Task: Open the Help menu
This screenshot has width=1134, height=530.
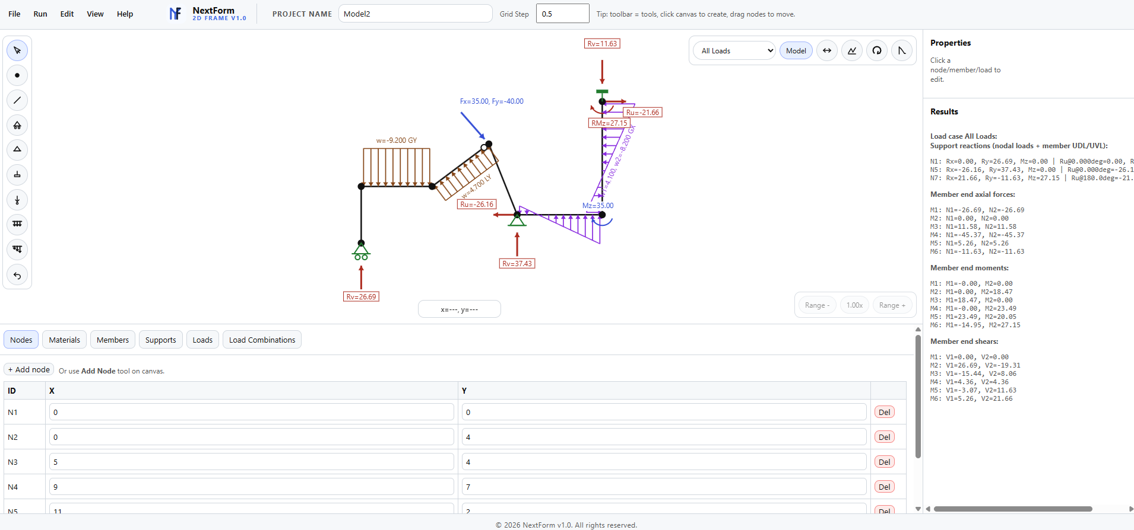Action: point(125,14)
